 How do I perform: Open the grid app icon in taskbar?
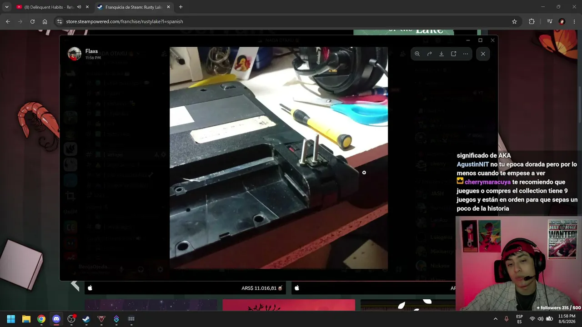tap(131, 319)
